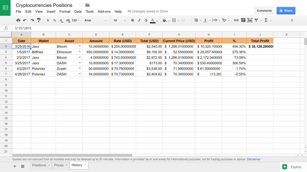This screenshot has width=307, height=172.
Task: Add a new sheet with plus button
Action: (15, 166)
